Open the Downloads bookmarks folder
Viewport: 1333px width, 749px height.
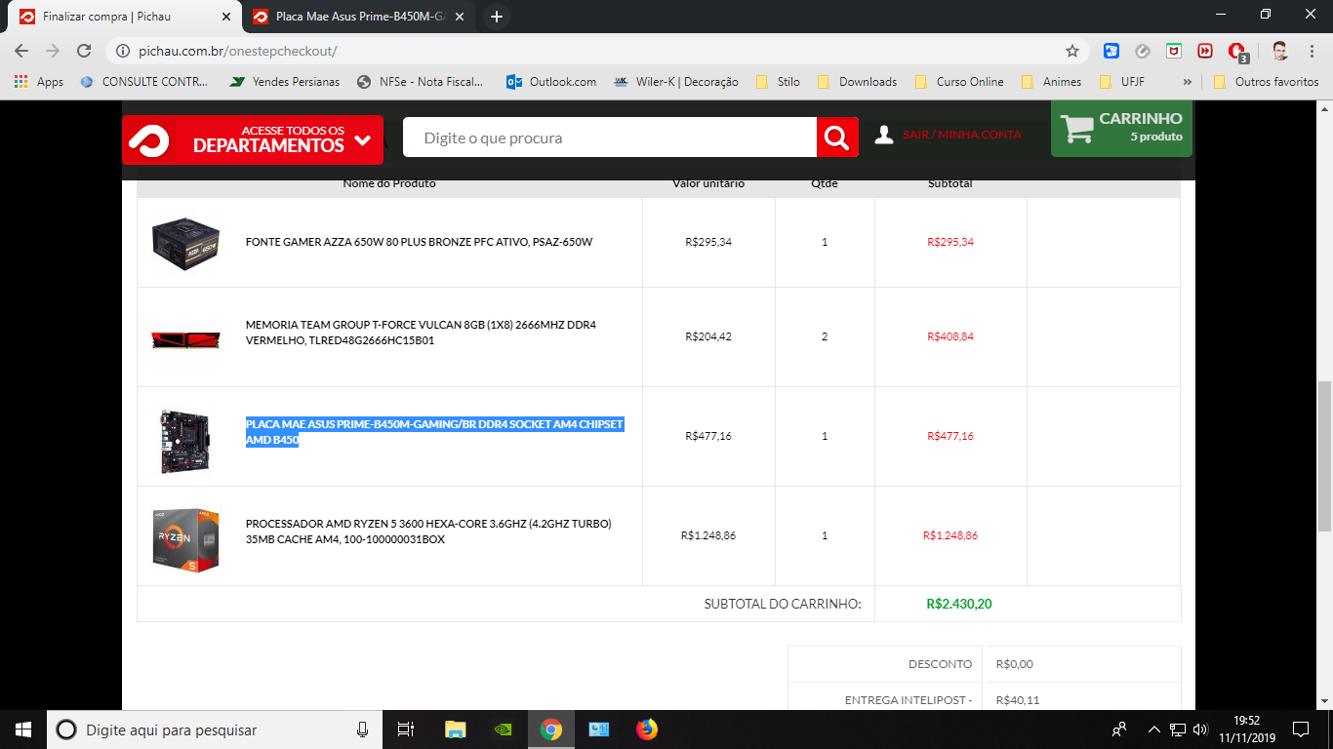tap(858, 82)
